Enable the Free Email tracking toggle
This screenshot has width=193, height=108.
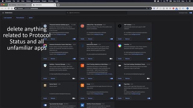point(148,79)
